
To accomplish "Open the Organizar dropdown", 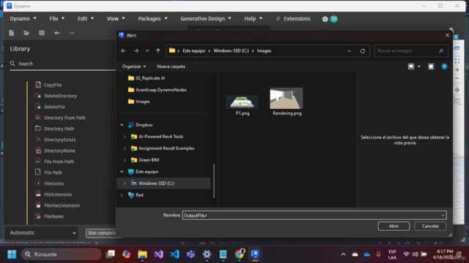I will pos(134,66).
